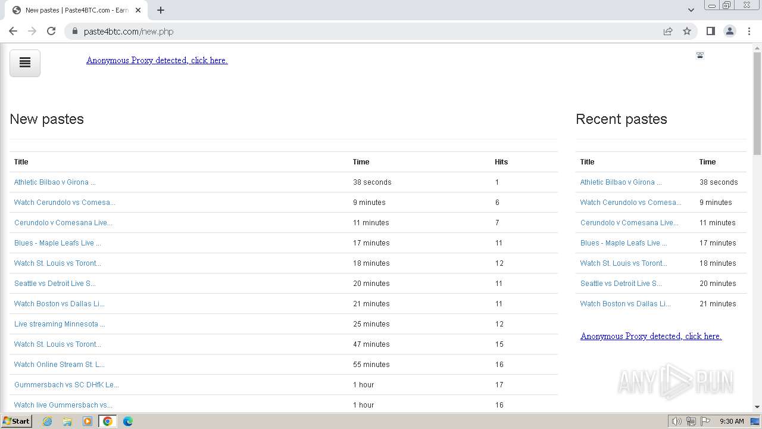Click Time column header in New pastes
This screenshot has height=429, width=762.
click(361, 162)
